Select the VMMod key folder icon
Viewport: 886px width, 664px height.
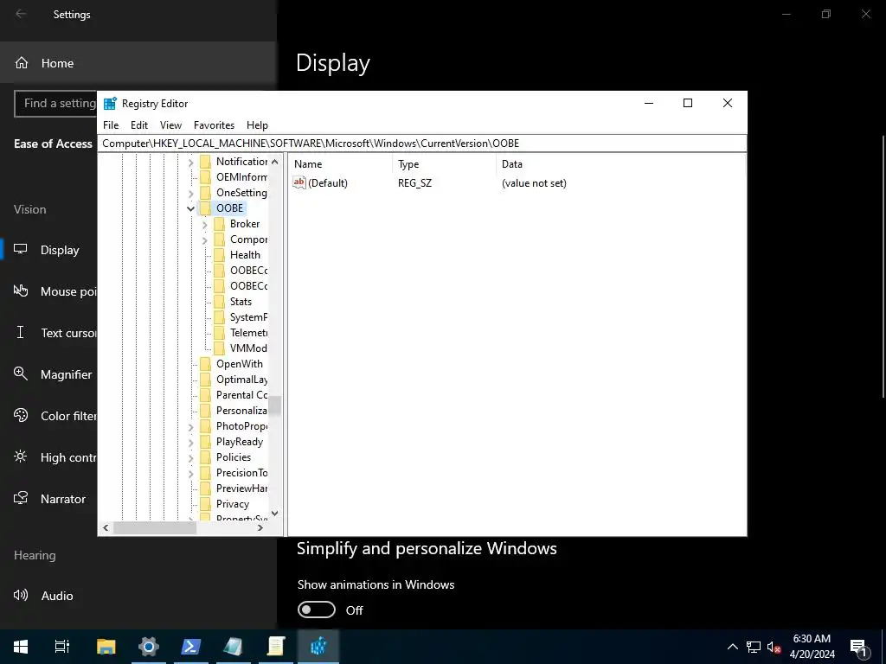click(219, 348)
